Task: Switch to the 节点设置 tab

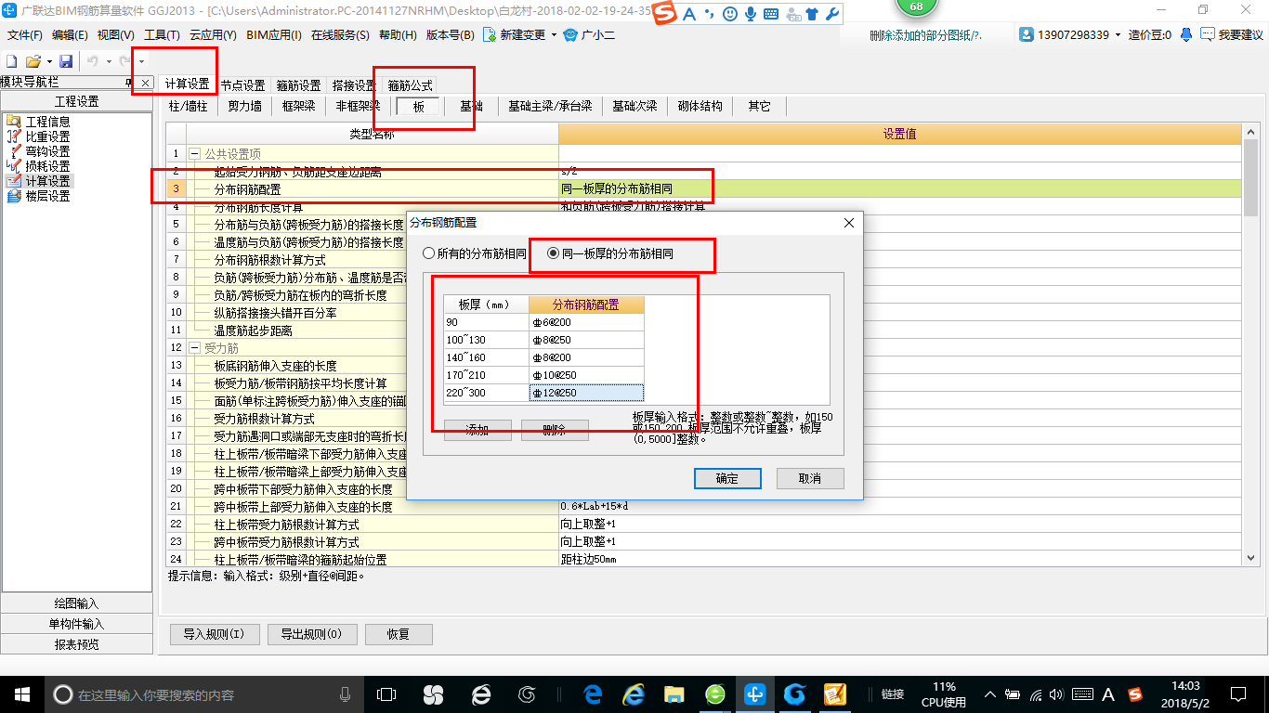Action: click(x=242, y=84)
